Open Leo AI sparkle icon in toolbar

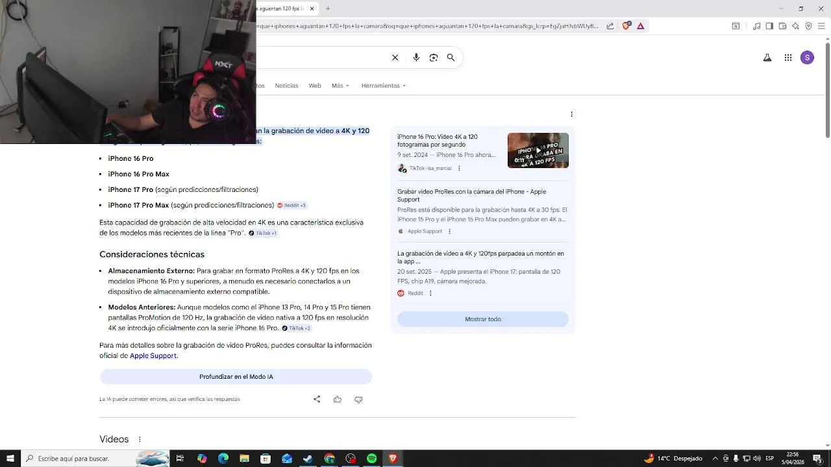(795, 26)
